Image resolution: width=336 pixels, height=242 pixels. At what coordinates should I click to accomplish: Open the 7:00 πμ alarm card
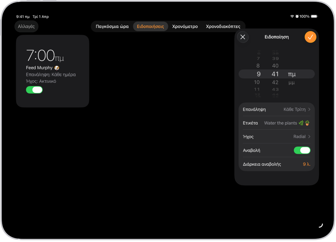[52, 71]
